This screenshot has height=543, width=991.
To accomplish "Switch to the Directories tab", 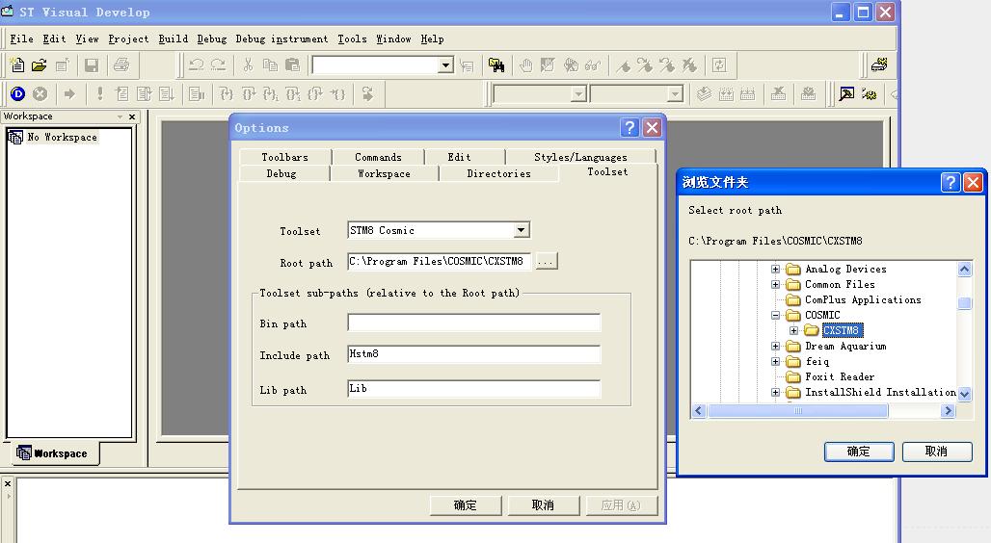I will (498, 173).
